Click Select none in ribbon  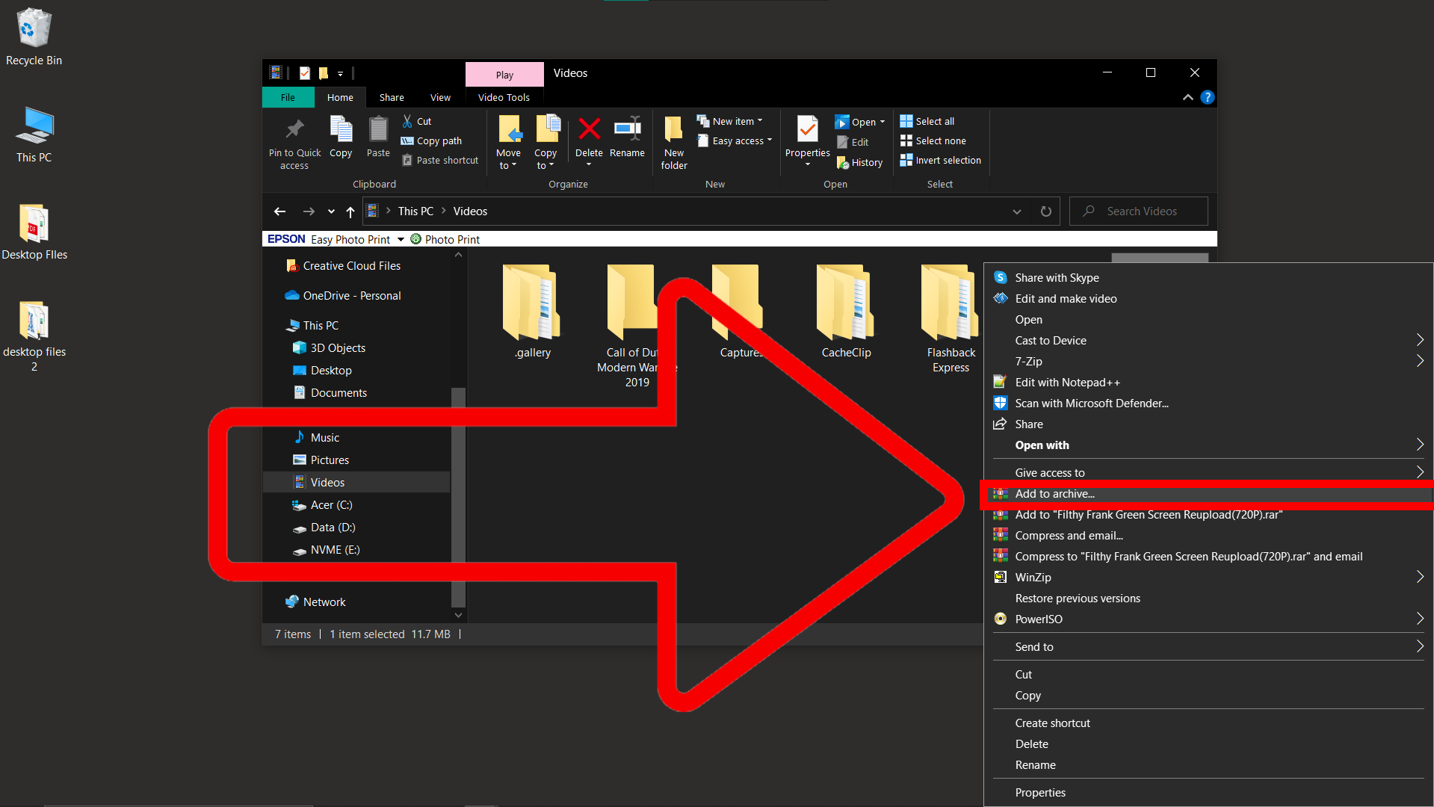933,140
